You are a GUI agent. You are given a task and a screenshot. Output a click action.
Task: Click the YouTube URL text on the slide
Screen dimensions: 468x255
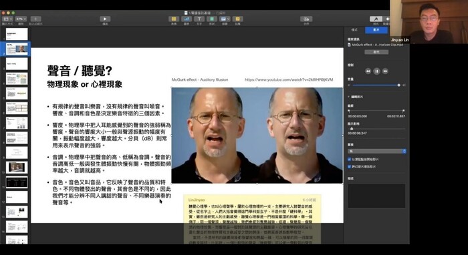click(289, 80)
